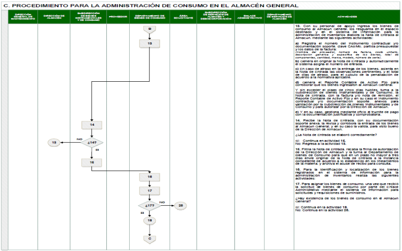The width and height of the screenshot is (402, 251).
Task: Click the circular connector B at the top
Action: click(149, 29)
